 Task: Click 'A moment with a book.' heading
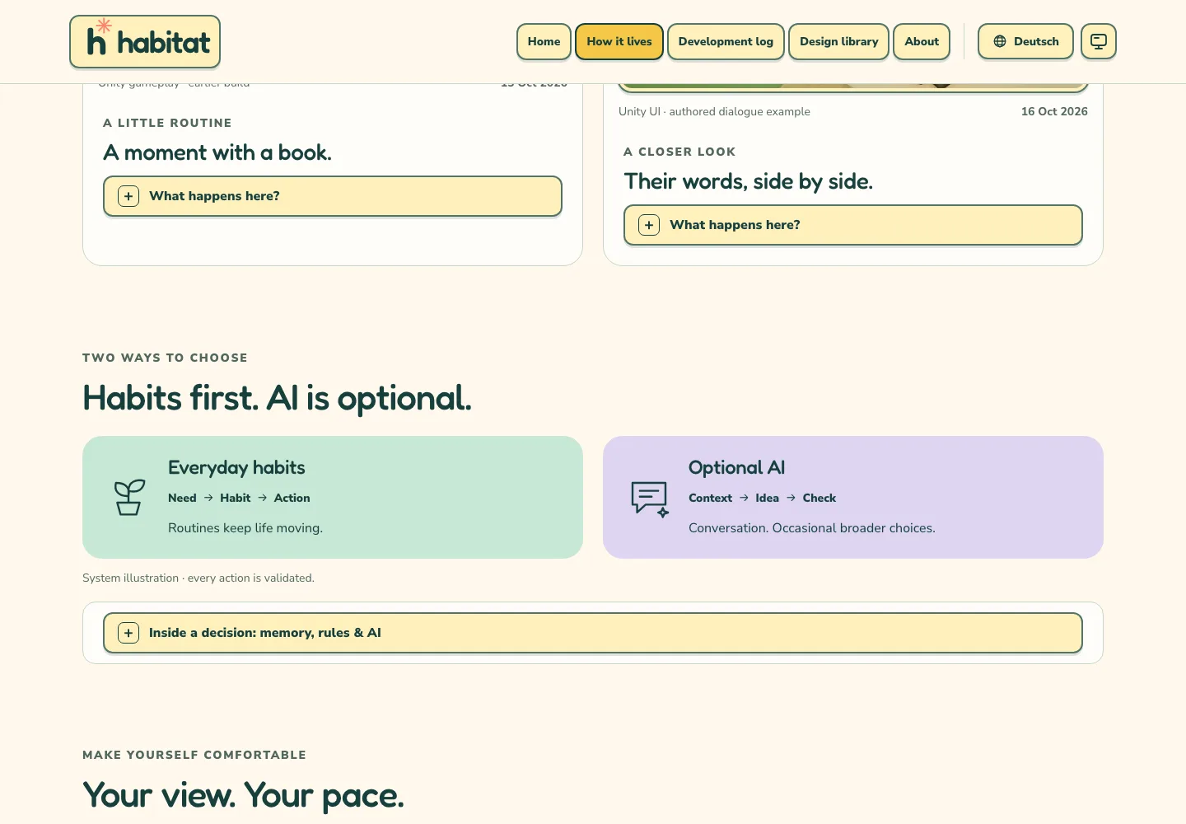pyautogui.click(x=217, y=152)
